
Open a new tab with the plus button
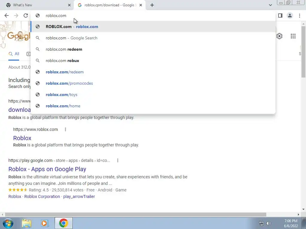click(x=152, y=5)
